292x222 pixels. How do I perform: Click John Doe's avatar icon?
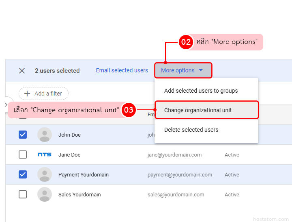[45, 135]
